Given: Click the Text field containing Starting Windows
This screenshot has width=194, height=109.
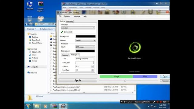Looking at the screenshot, I should tap(85, 59).
